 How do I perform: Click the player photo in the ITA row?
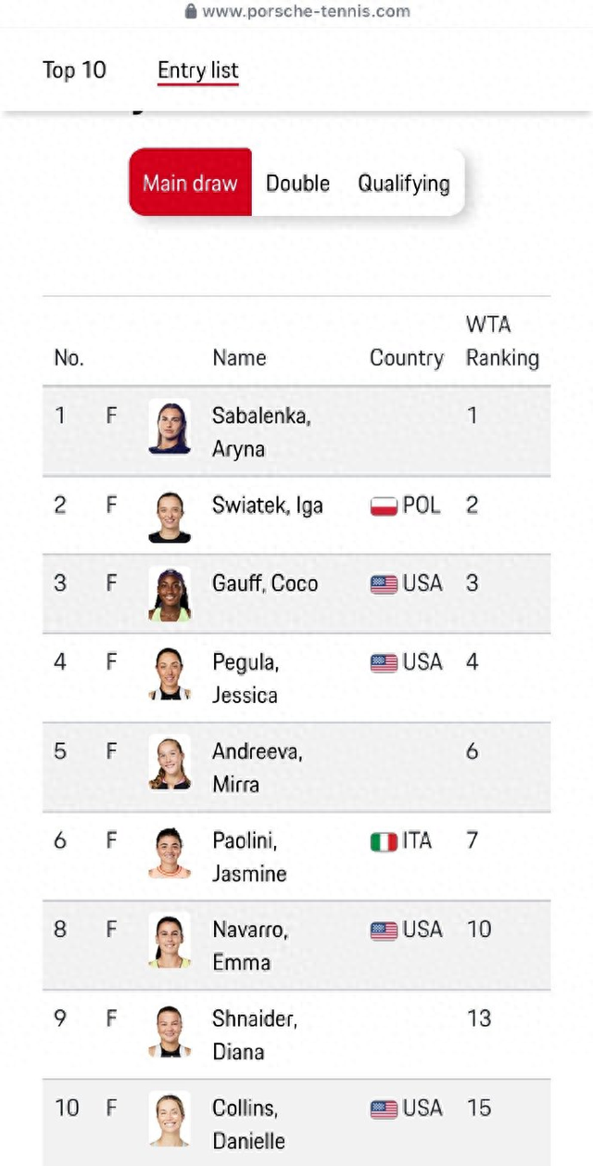[170, 852]
